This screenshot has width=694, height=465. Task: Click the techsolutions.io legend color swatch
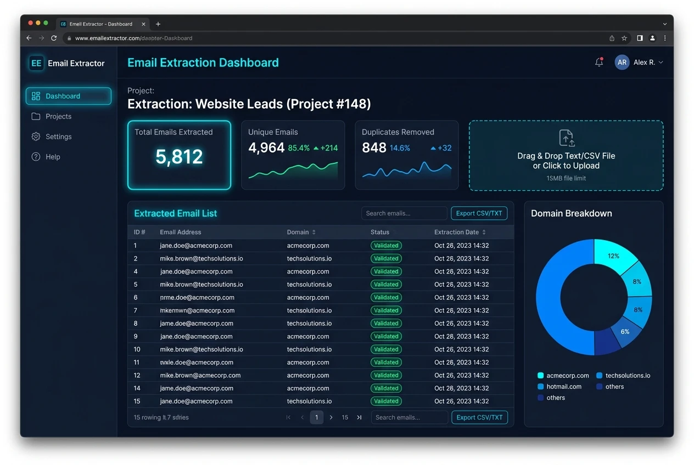(600, 376)
